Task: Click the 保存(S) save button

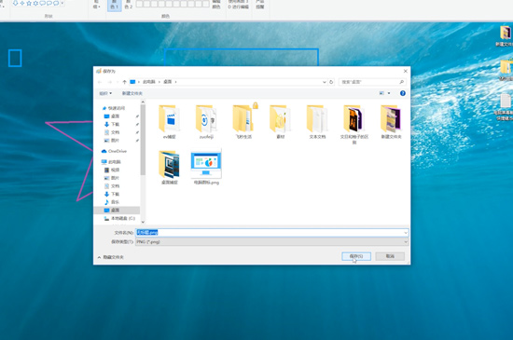Action: [x=356, y=256]
